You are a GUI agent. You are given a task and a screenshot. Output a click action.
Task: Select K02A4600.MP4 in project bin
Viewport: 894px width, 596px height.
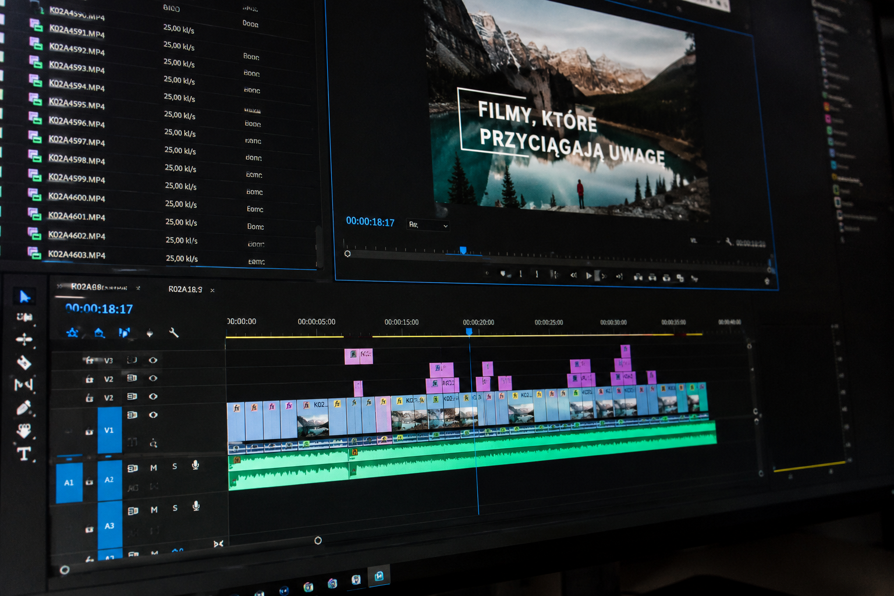77,197
